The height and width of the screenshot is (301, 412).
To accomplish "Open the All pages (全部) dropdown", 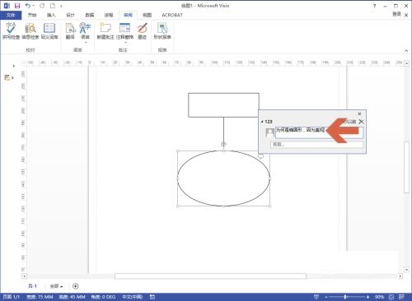I will coord(56,286).
